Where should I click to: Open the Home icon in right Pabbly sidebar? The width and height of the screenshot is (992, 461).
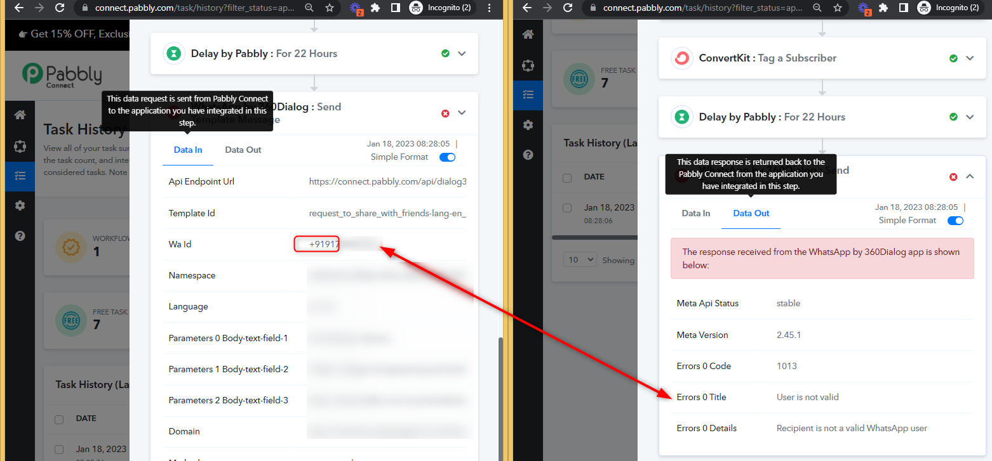528,34
